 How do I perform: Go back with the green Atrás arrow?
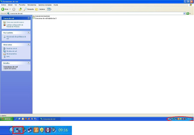5,9
